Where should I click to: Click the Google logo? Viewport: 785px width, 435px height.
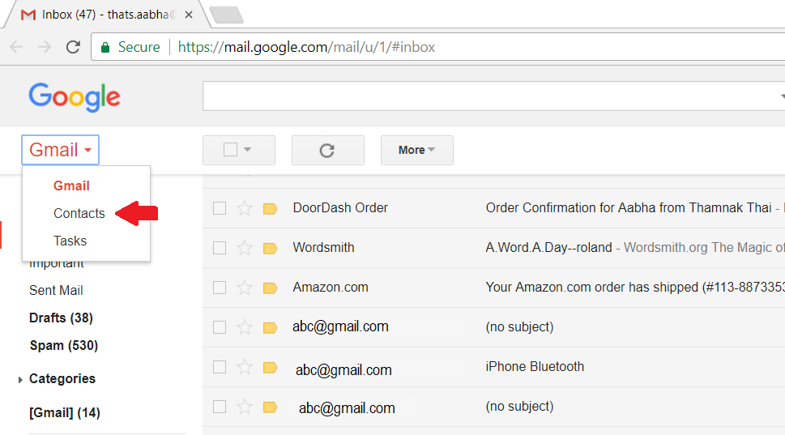point(74,97)
